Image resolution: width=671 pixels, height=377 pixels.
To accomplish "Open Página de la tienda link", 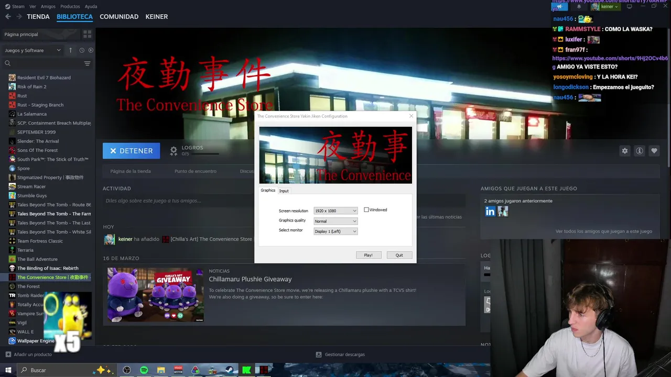I will [x=131, y=171].
